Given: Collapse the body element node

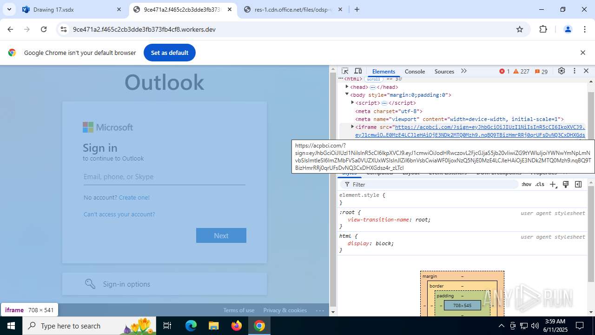Looking at the screenshot, I should click(x=347, y=94).
